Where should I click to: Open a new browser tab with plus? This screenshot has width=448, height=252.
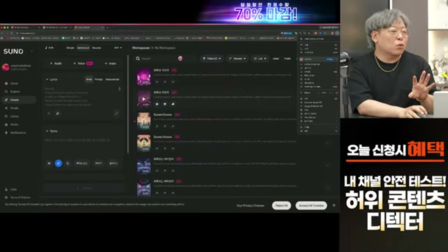pos(107,28)
